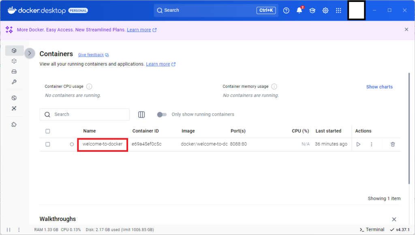The height and width of the screenshot is (235, 415).
Task: Click the PERSONAL plan badge
Action: (x=78, y=11)
